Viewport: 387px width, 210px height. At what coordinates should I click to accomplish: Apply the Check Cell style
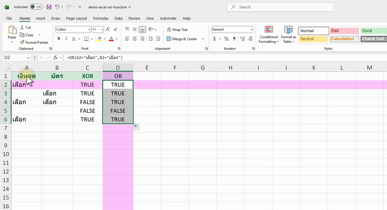373,39
